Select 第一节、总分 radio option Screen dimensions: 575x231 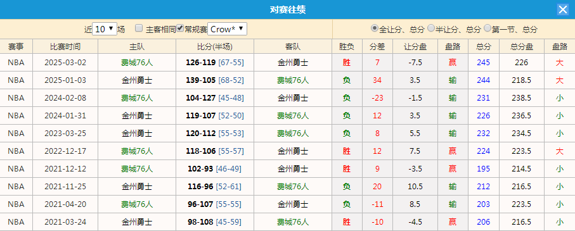(x=488, y=28)
